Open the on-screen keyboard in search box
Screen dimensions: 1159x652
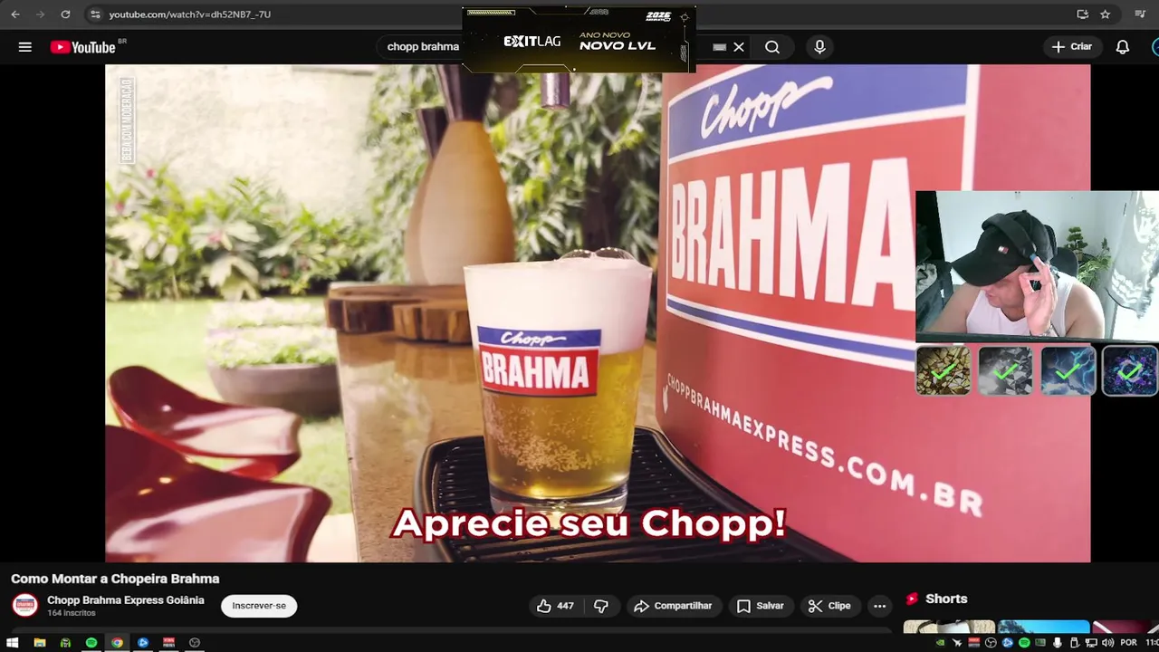click(720, 47)
